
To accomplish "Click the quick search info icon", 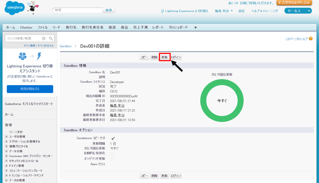I will [44, 38].
